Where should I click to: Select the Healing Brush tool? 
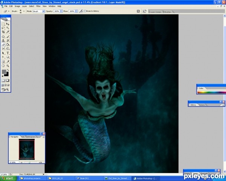pos(3,37)
